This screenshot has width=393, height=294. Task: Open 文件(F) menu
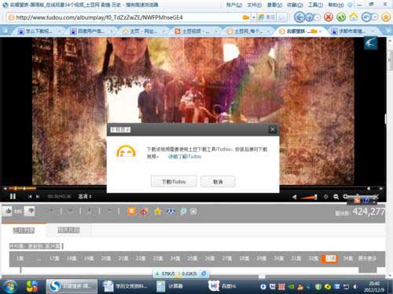[x=254, y=5]
